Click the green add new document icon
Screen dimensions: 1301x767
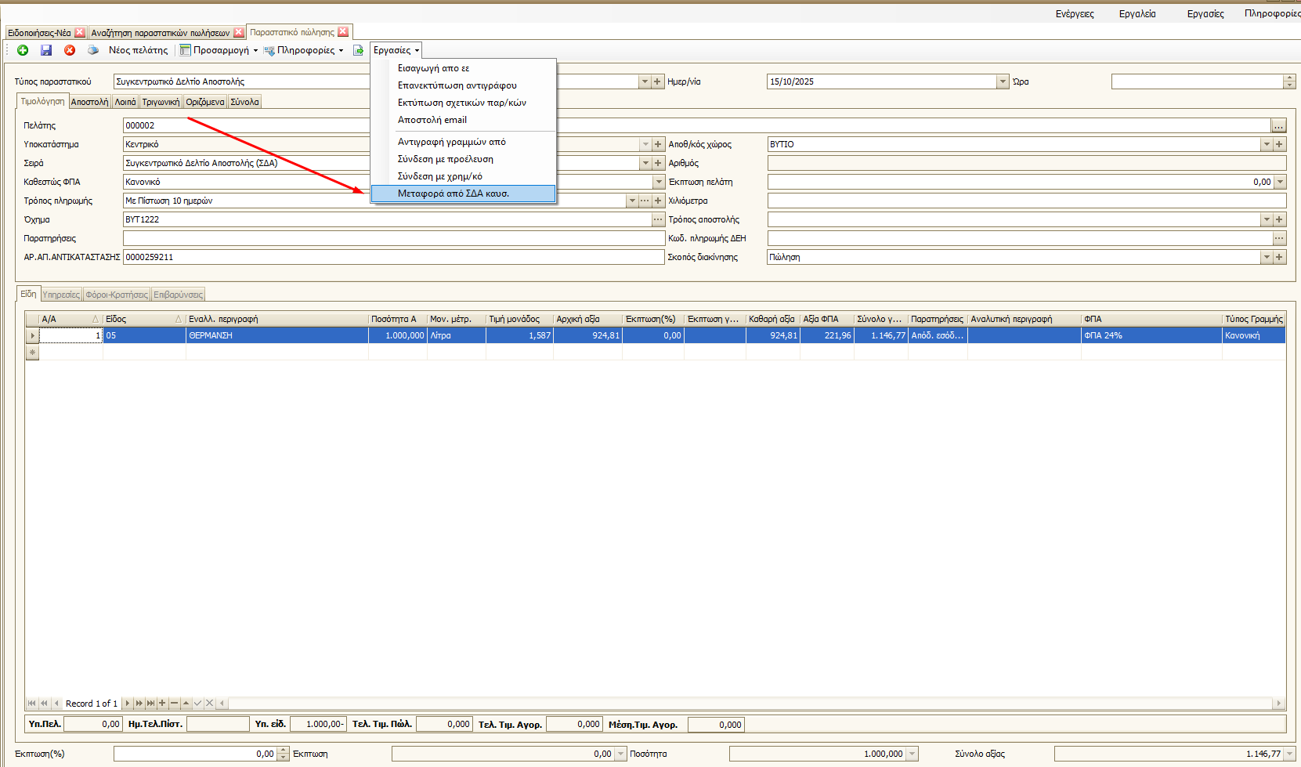(23, 50)
